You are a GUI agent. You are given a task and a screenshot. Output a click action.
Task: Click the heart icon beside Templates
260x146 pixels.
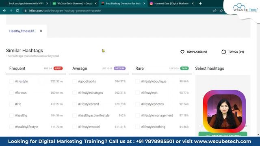click(x=182, y=52)
